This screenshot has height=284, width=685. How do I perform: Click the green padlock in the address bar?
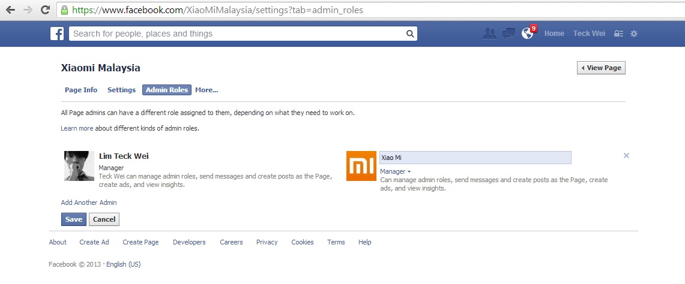(65, 10)
